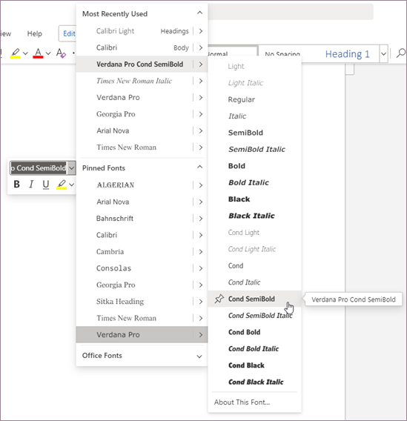Screen dimensions: 407x421
Task: Apply the Bold Italic variant
Action: [254, 182]
